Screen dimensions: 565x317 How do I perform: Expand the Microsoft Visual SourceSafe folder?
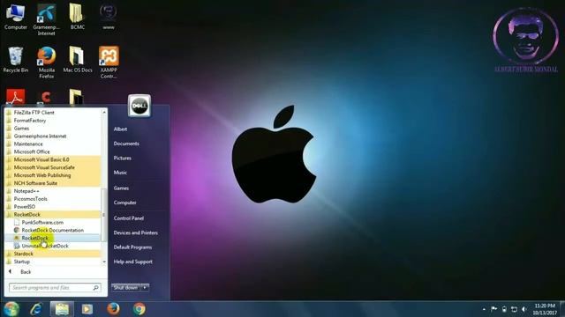53,167
